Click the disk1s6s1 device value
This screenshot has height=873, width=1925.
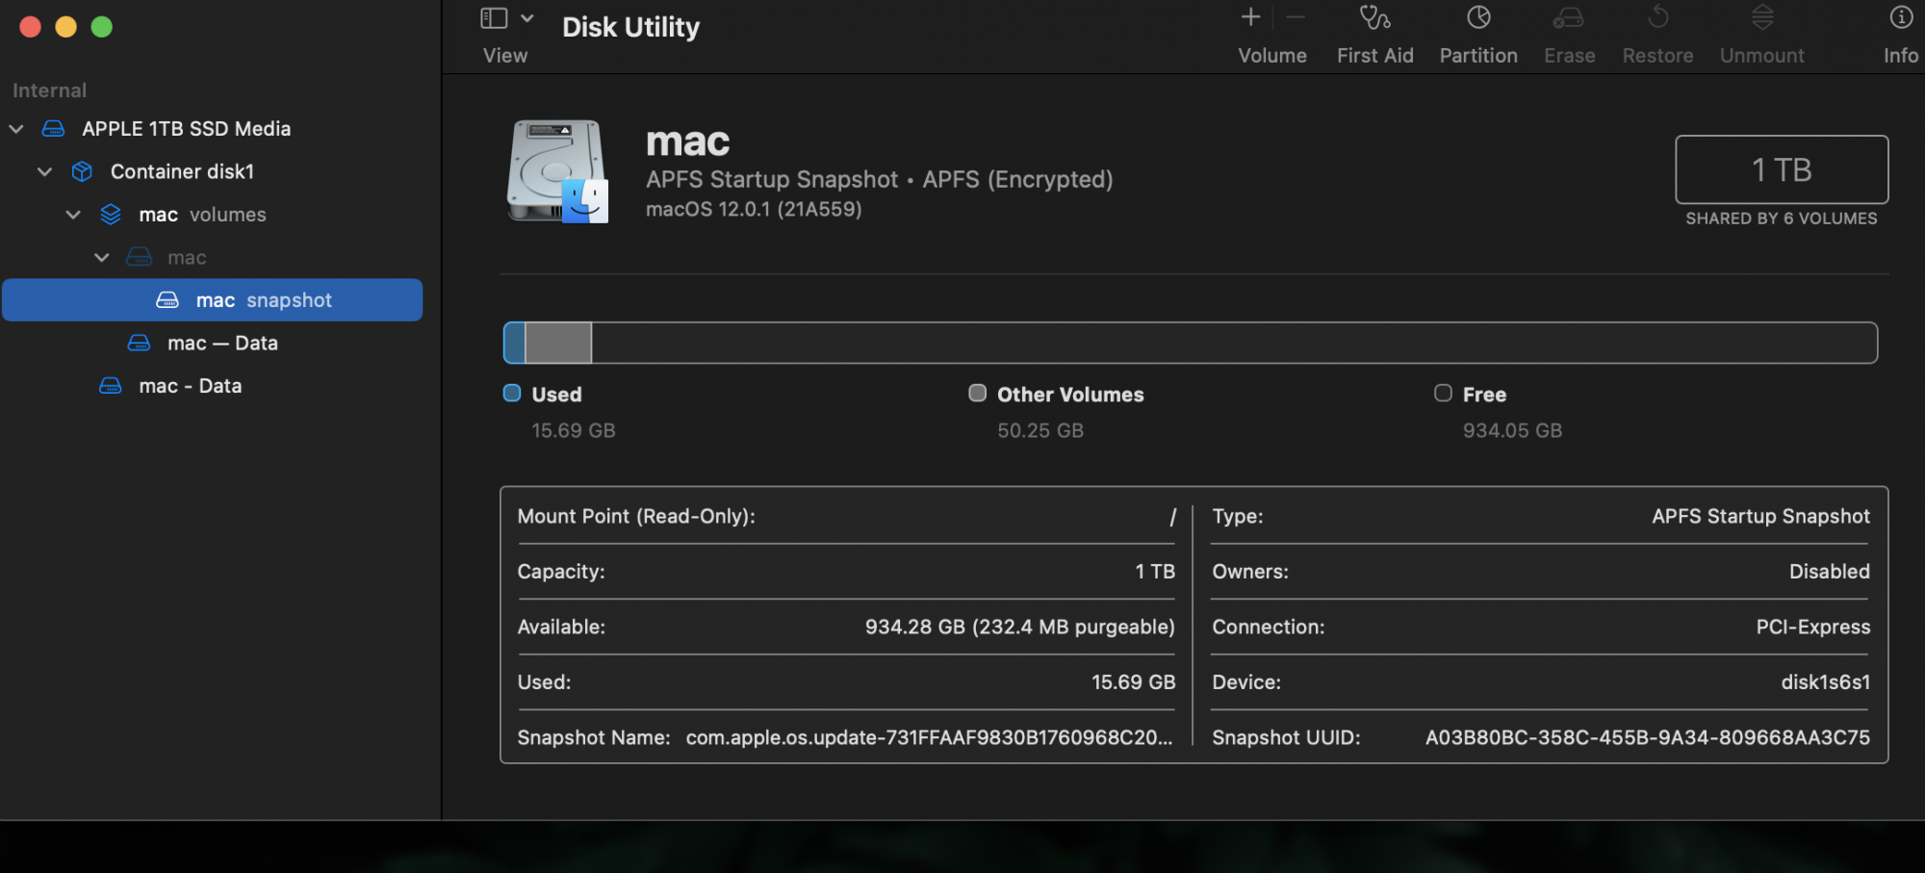click(1826, 682)
